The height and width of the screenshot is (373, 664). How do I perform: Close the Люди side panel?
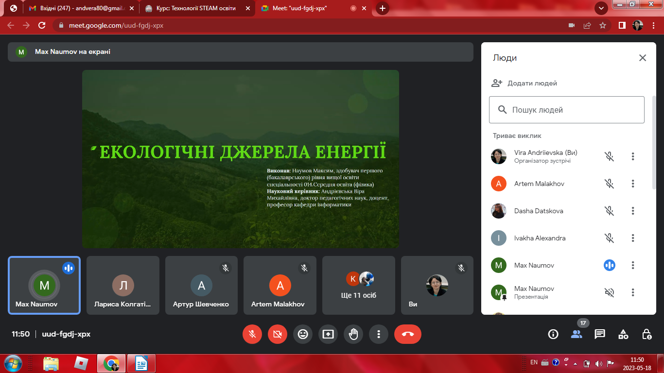click(643, 58)
